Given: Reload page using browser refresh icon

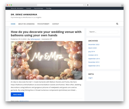Looking at the screenshot, I should (84, 5).
